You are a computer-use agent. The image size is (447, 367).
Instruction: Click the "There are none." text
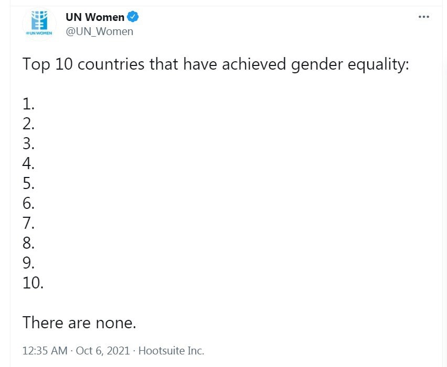(x=79, y=323)
